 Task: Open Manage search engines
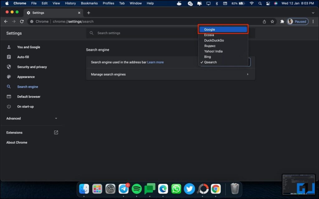(x=170, y=75)
